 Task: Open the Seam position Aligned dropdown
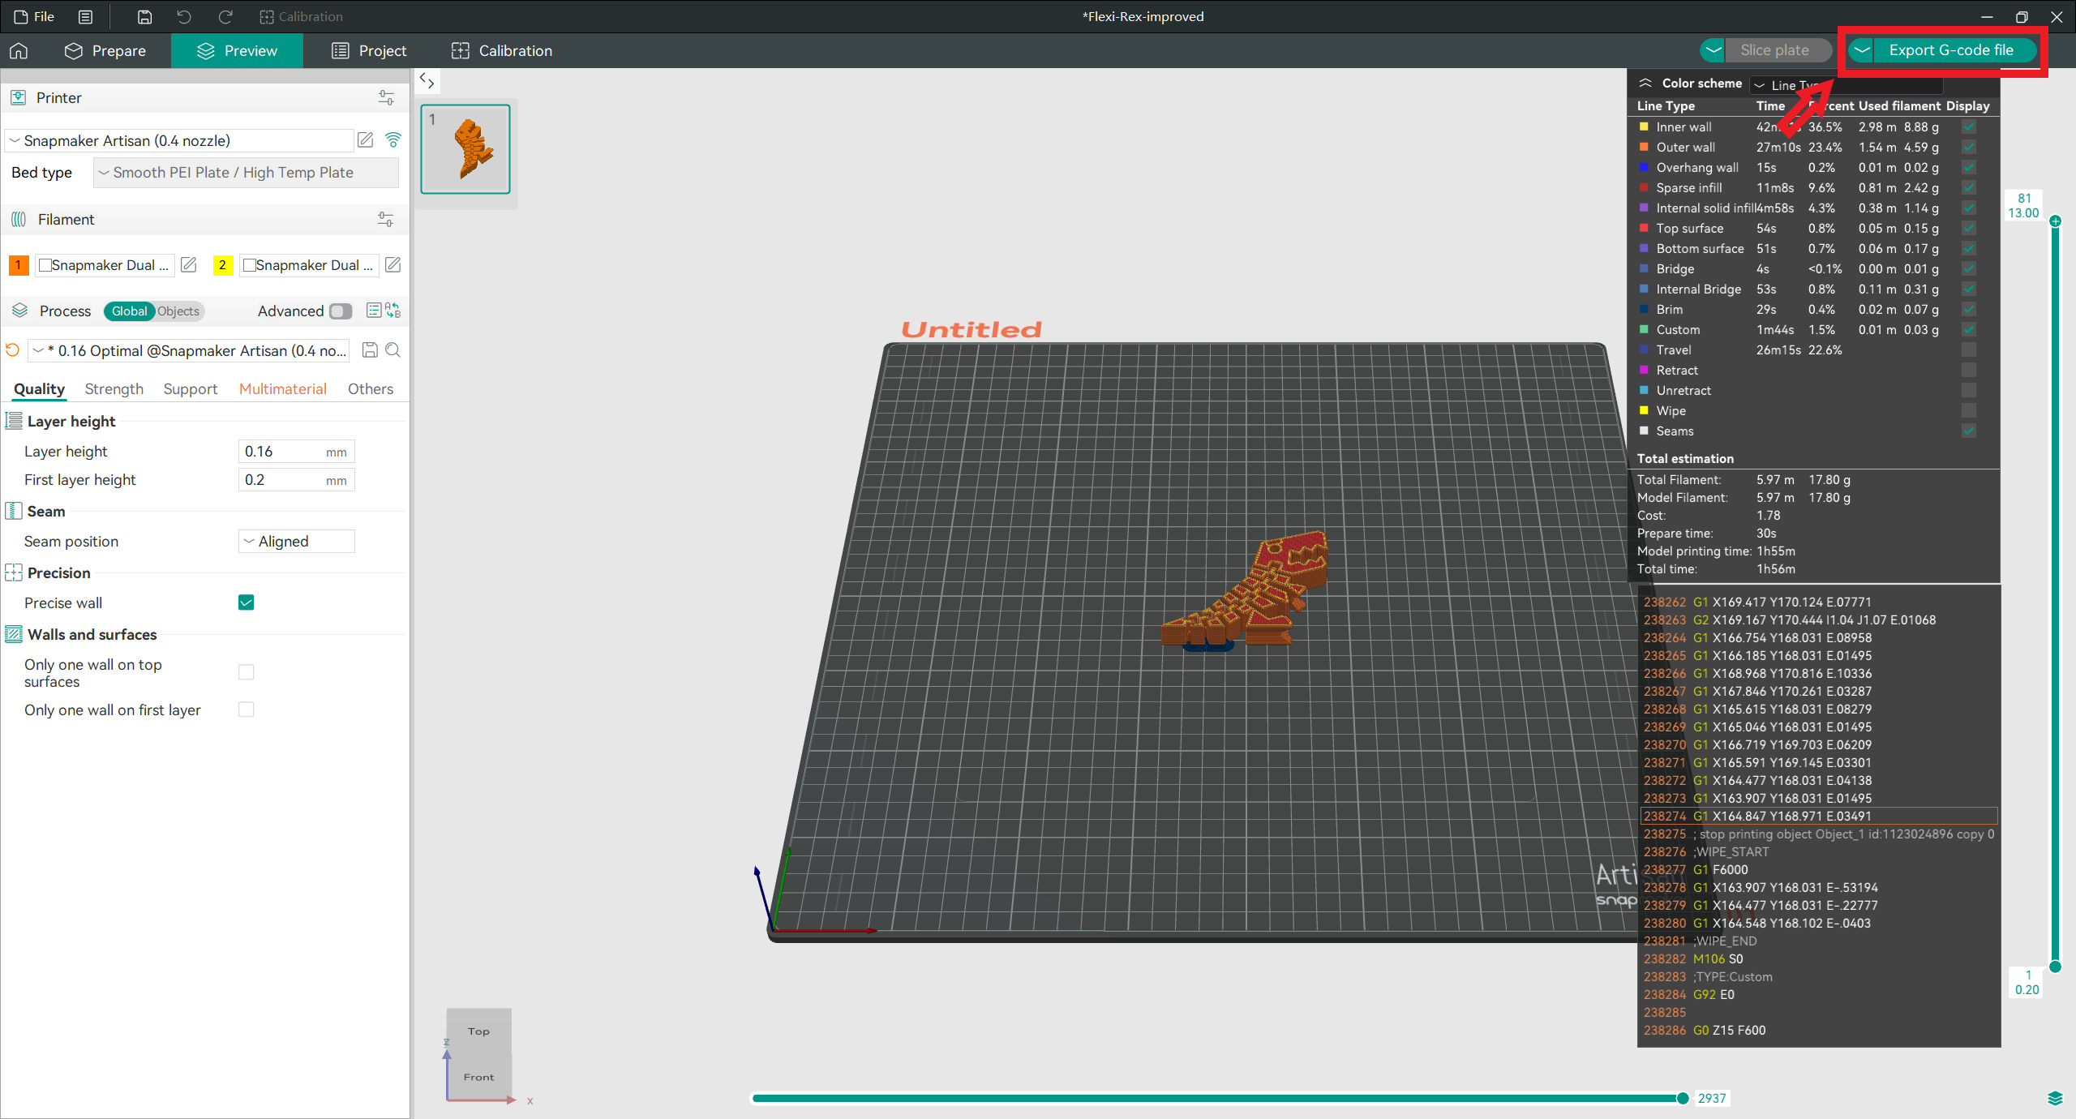297,541
